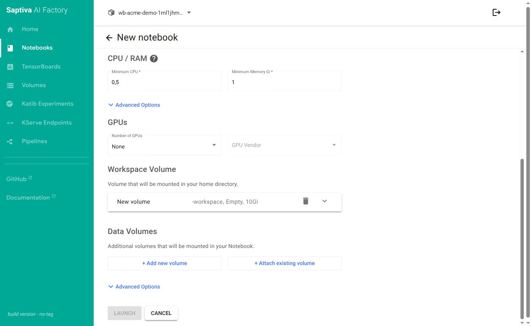Click the Pipelines icon in sidebar

point(10,142)
